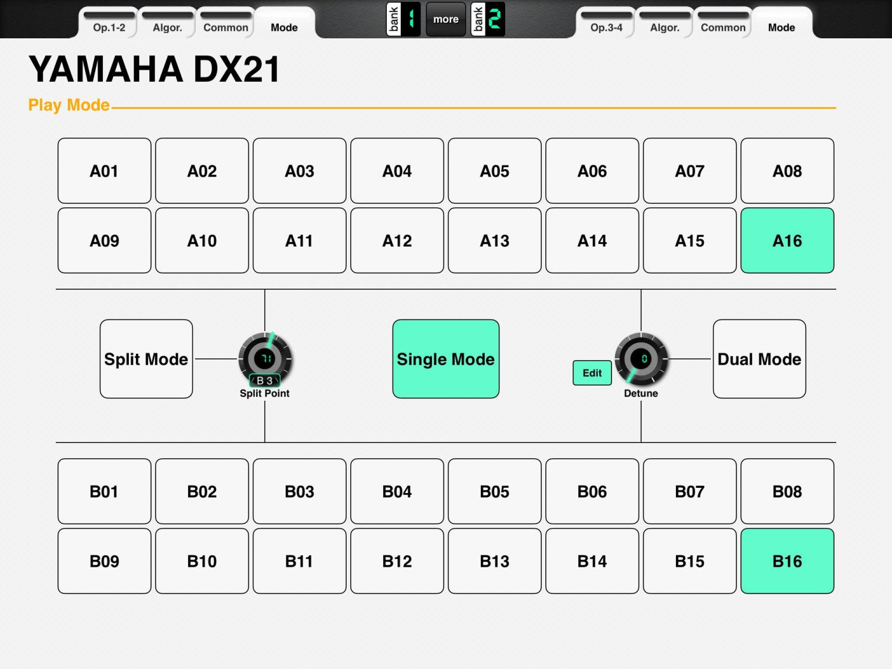Load voice A08
This screenshot has height=669, width=892.
click(x=787, y=171)
